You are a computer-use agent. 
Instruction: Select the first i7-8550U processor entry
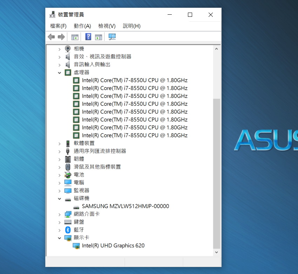click(x=135, y=80)
